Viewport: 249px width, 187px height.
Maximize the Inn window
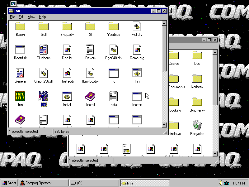pos(158,11)
